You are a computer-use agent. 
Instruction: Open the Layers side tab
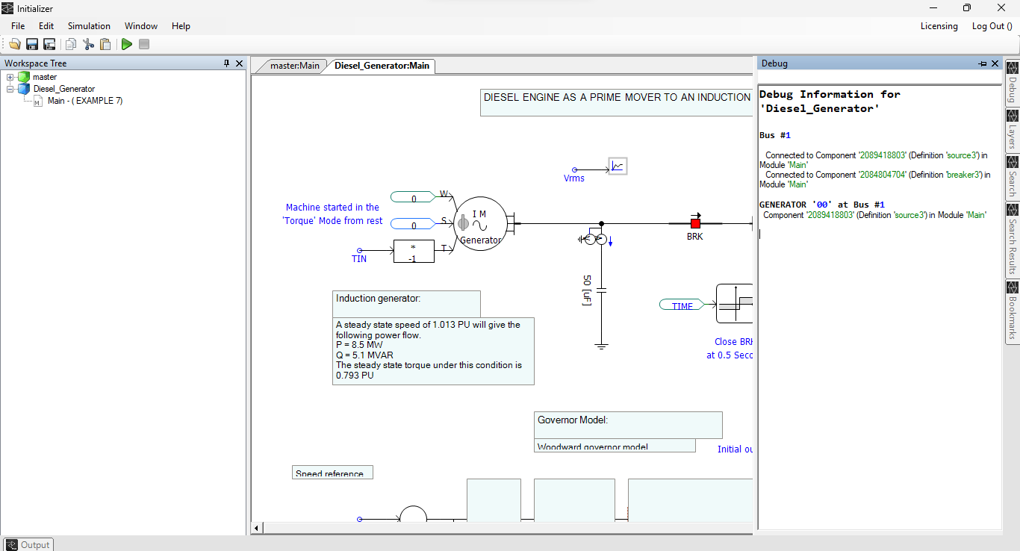pos(1013,131)
